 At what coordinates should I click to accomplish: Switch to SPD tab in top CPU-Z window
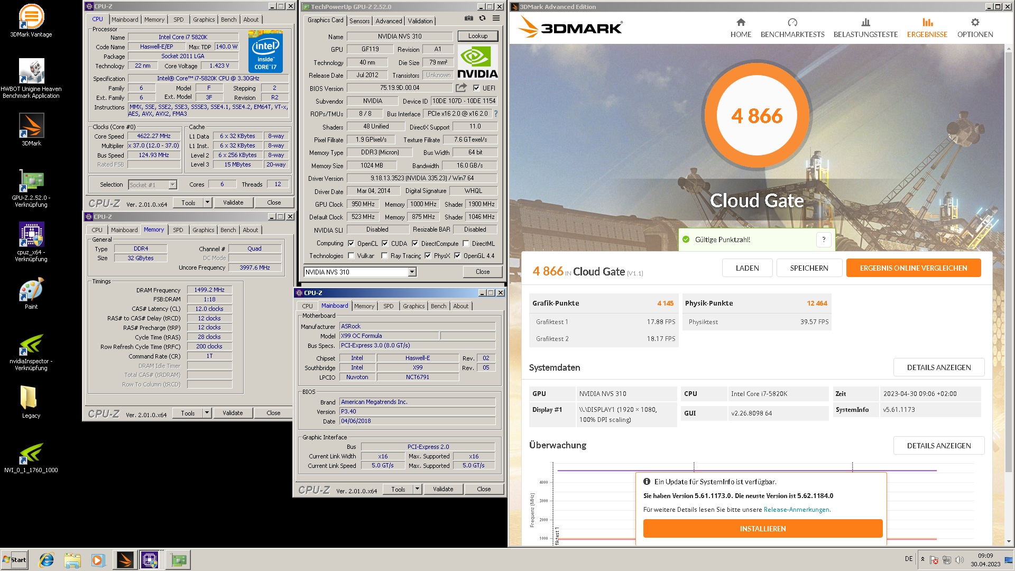coord(179,20)
